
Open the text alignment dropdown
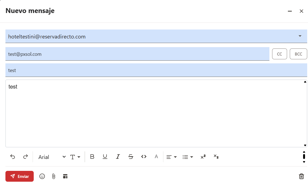tap(172, 157)
